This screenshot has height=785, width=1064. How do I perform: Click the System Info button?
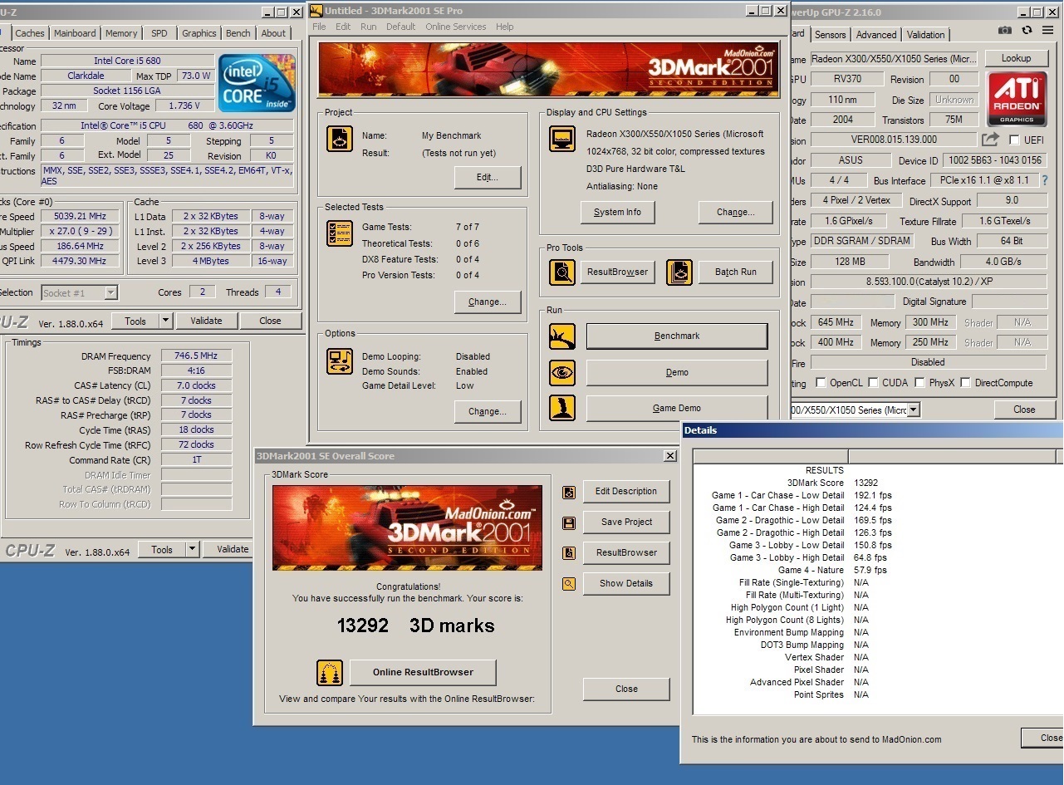click(617, 212)
